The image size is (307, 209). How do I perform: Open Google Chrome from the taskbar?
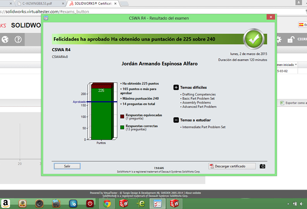click(x=107, y=203)
